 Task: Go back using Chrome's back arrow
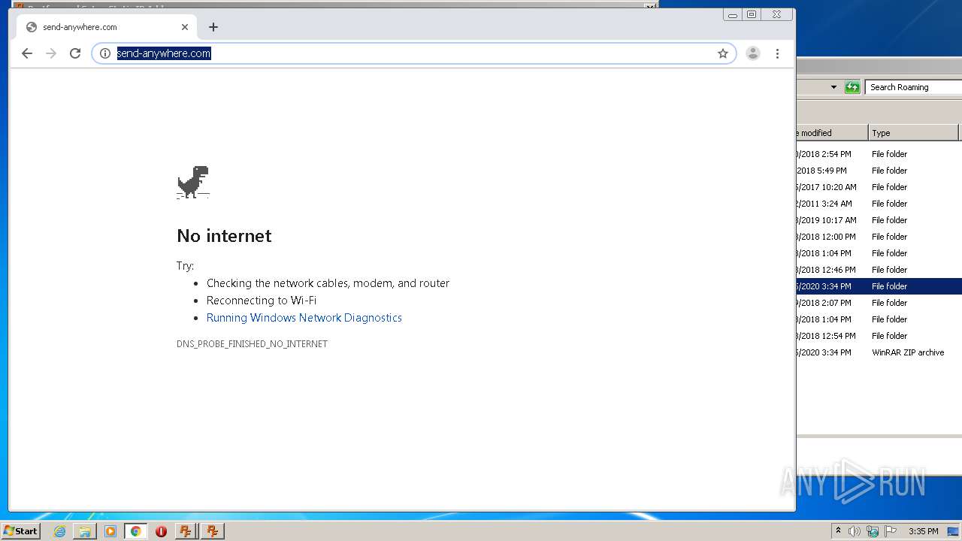[x=27, y=53]
